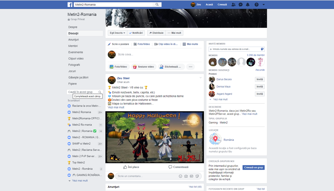The width and height of the screenshot is (334, 191).
Task: Start a Sesiune video from the composer
Action: pyautogui.click(x=144, y=67)
